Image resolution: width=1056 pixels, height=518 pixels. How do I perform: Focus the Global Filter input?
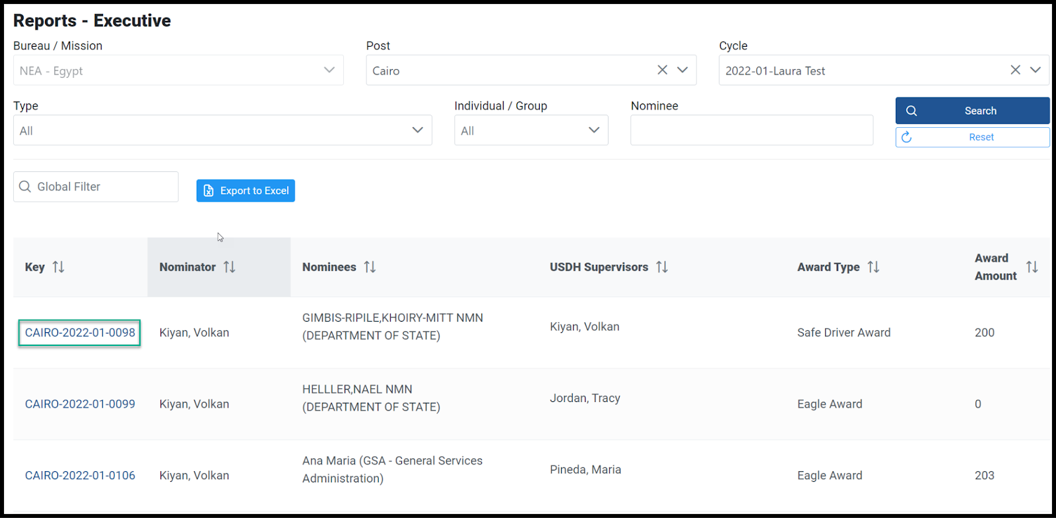click(x=96, y=187)
